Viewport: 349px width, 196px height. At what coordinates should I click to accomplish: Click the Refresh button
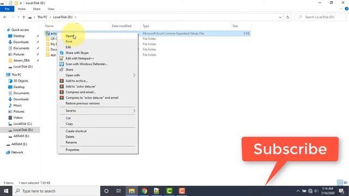pos(288,17)
